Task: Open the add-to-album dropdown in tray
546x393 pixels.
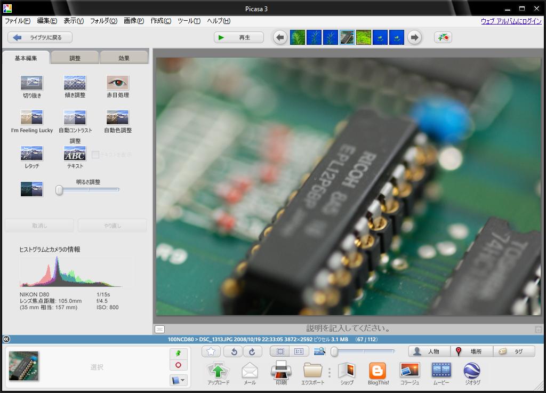Action: [x=179, y=380]
